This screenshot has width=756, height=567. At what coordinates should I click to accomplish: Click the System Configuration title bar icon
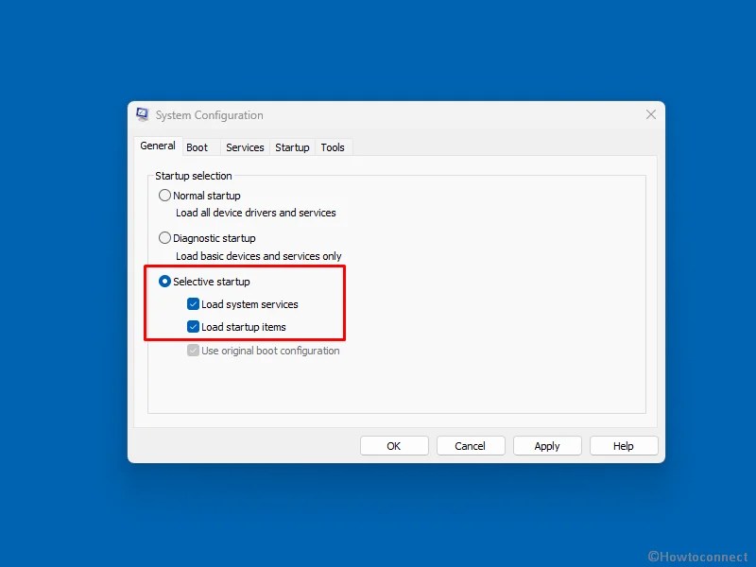coord(142,113)
